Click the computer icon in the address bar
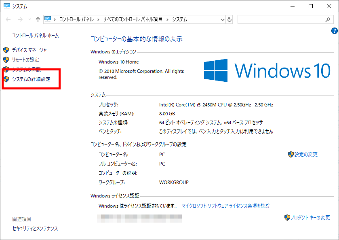Image resolution: width=339 pixels, height=240 pixels. tap(48, 19)
